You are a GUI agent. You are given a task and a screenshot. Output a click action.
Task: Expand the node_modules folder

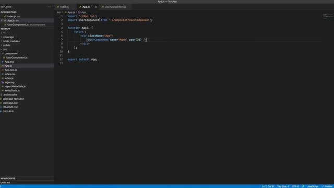tap(11, 41)
